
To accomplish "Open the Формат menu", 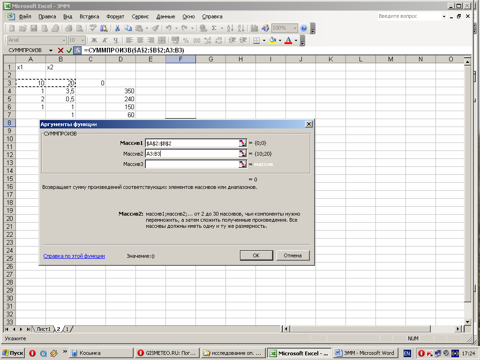I will 115,16.
